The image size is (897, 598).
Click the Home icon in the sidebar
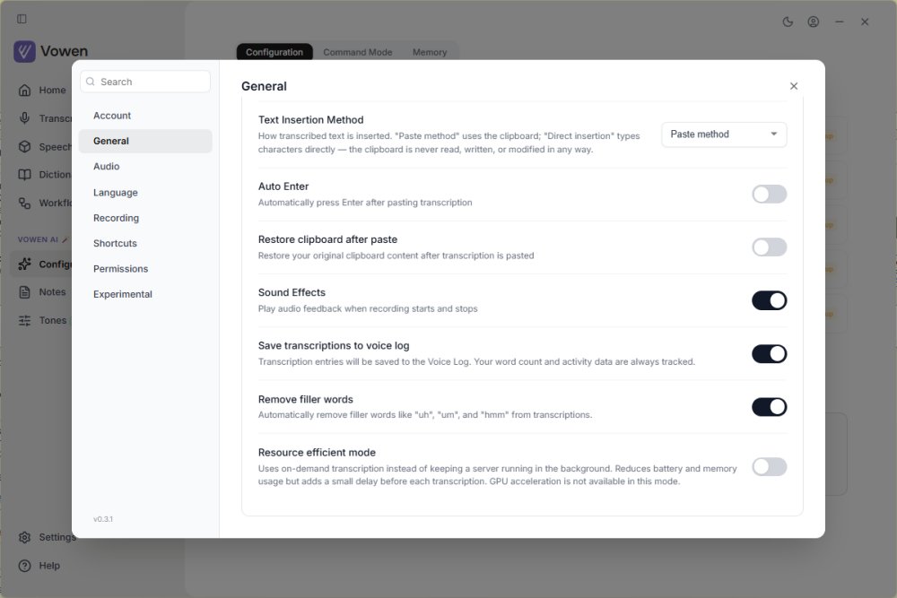24,91
